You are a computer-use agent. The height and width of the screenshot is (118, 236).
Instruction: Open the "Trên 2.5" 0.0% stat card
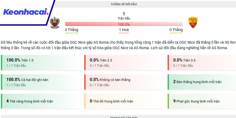[124, 62]
